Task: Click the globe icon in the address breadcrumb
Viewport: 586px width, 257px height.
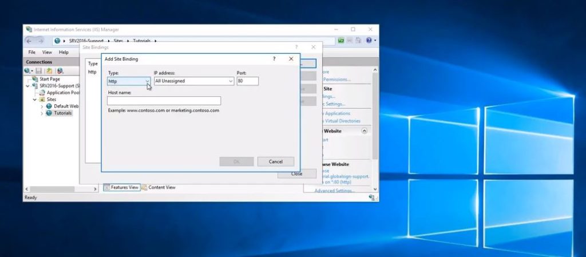Action: coord(57,41)
